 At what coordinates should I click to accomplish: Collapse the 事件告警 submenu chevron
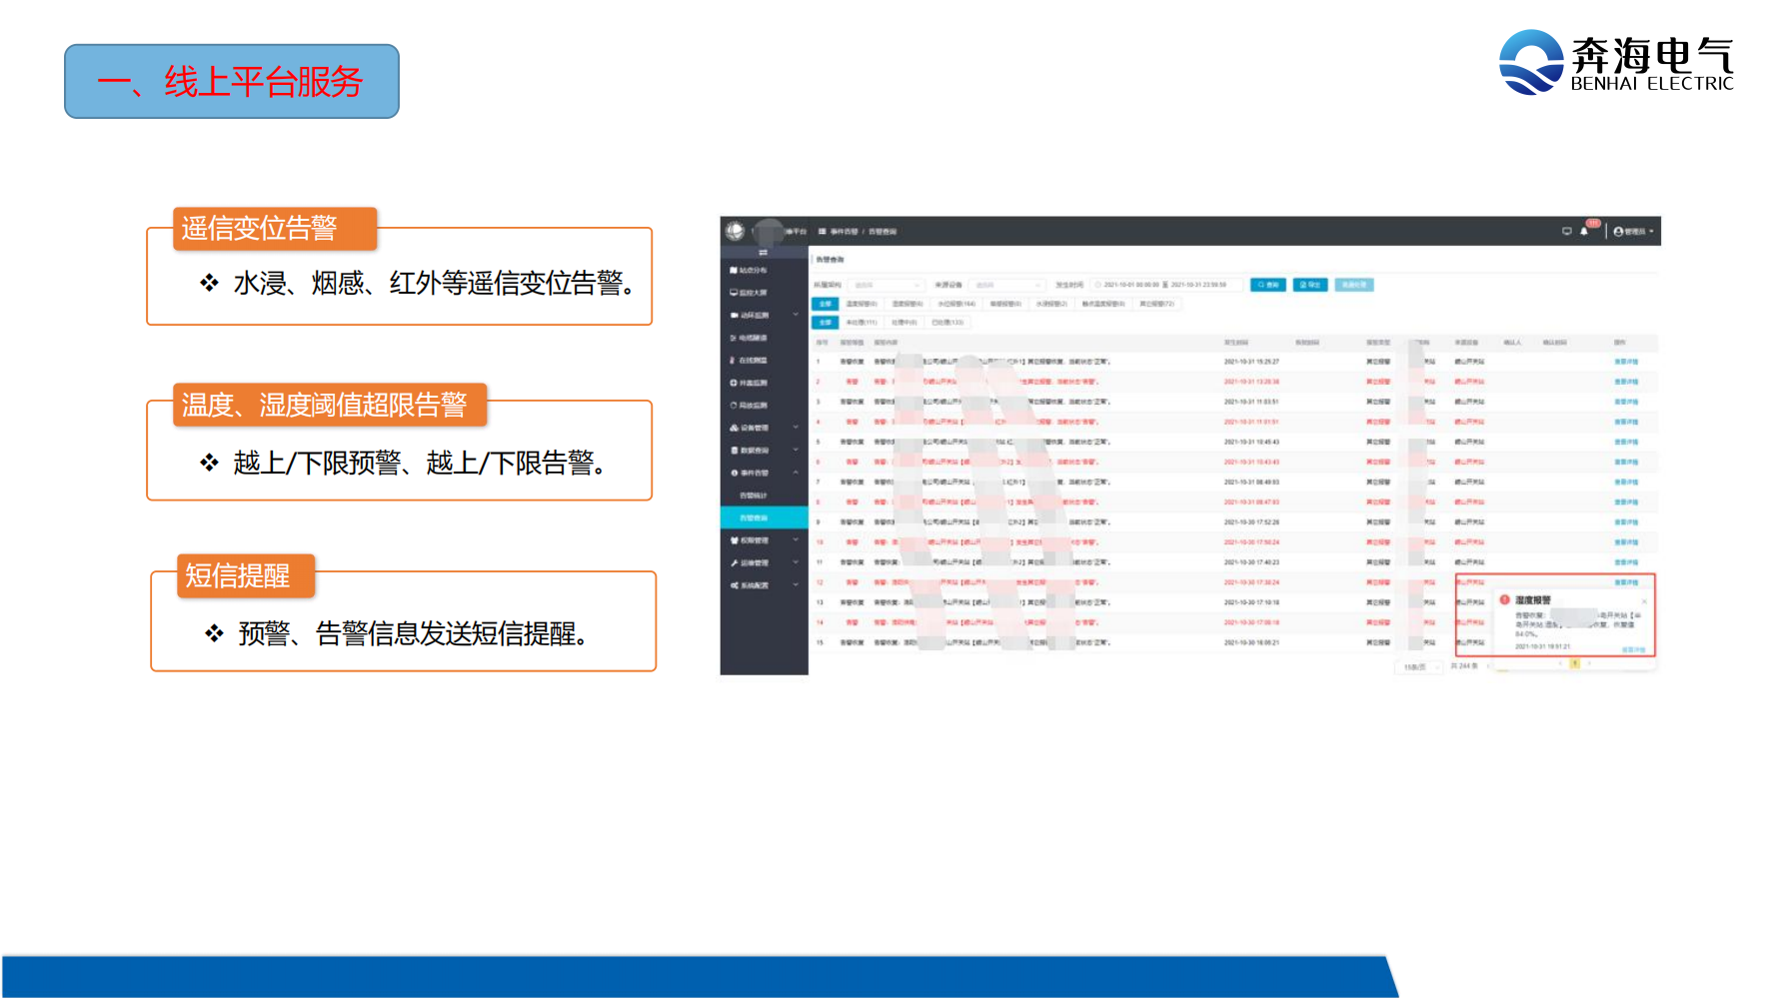pos(796,473)
